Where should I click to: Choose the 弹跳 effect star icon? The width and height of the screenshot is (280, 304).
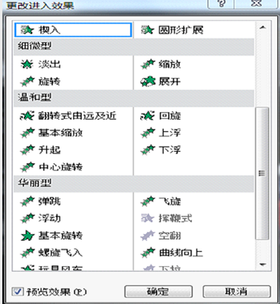click(27, 201)
